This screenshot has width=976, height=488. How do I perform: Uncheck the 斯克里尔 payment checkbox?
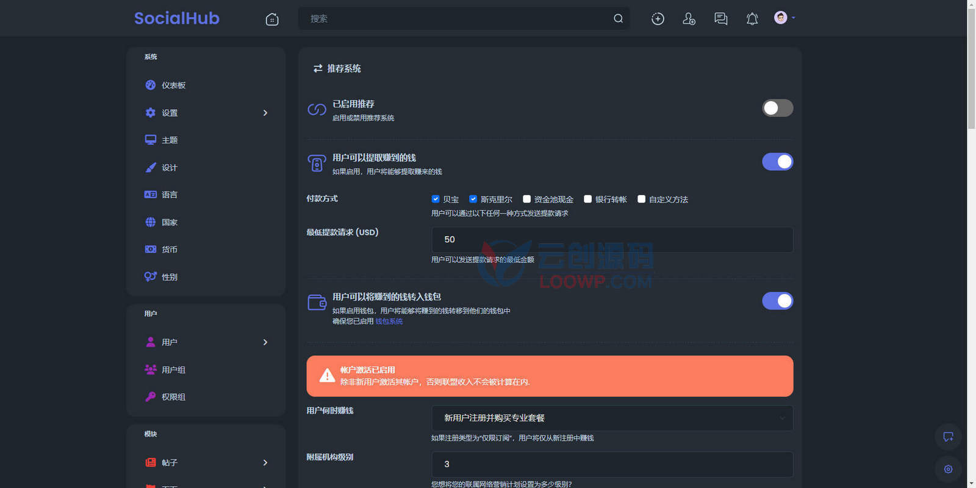pyautogui.click(x=473, y=199)
